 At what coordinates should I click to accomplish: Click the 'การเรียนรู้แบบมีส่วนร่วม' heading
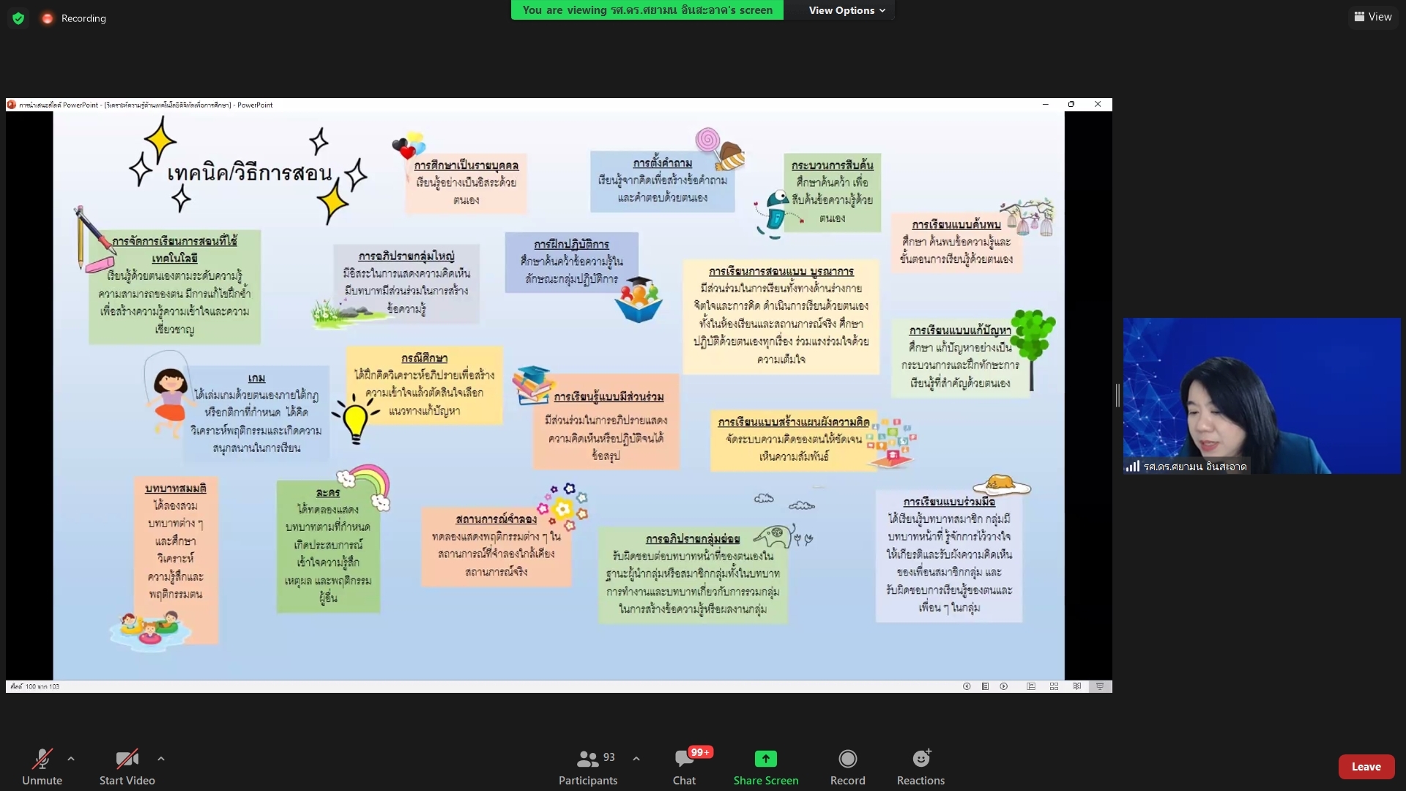[x=609, y=396]
